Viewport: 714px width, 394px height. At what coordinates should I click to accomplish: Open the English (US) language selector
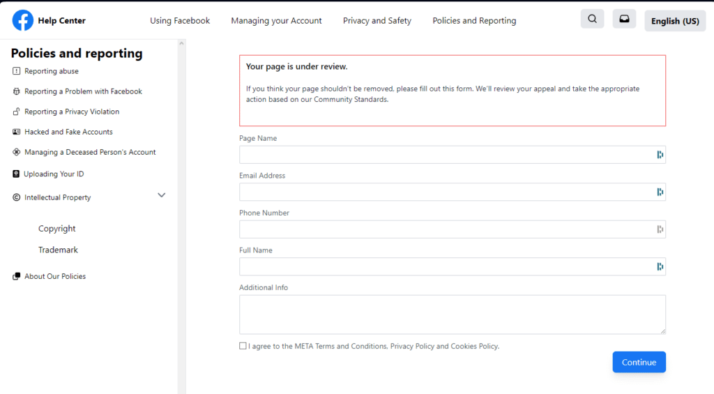tap(675, 21)
